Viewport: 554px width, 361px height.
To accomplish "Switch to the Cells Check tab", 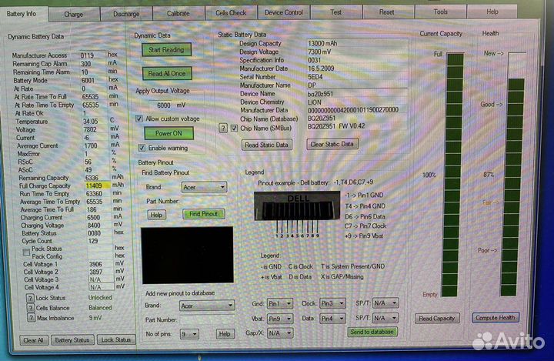I will (230, 13).
